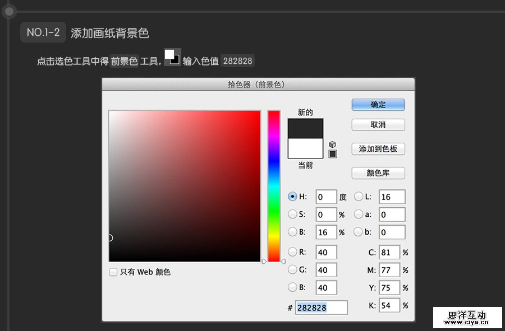Click the web-safe color cube icon

(333, 144)
